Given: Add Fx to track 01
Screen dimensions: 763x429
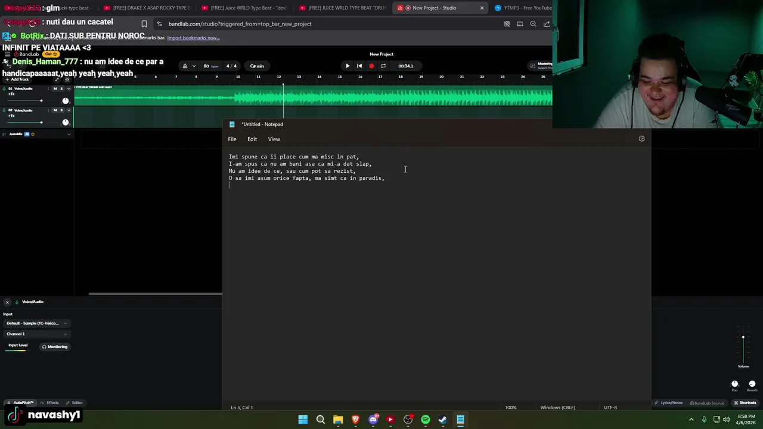Looking at the screenshot, I should (x=11, y=94).
